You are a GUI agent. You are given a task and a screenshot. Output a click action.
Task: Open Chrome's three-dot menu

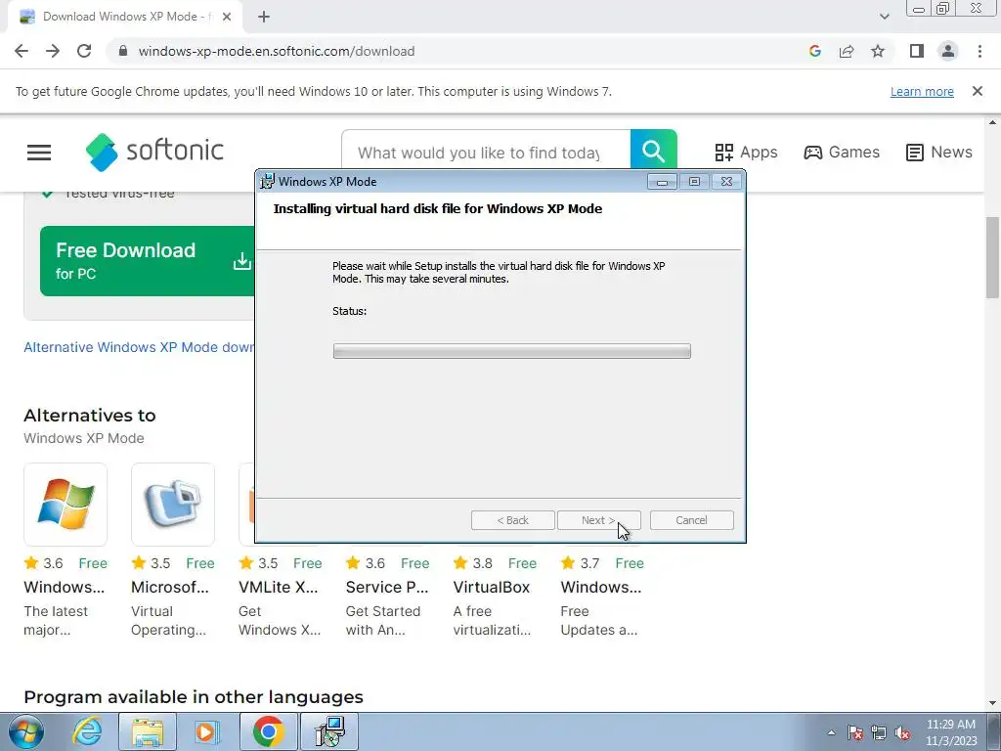tap(979, 51)
